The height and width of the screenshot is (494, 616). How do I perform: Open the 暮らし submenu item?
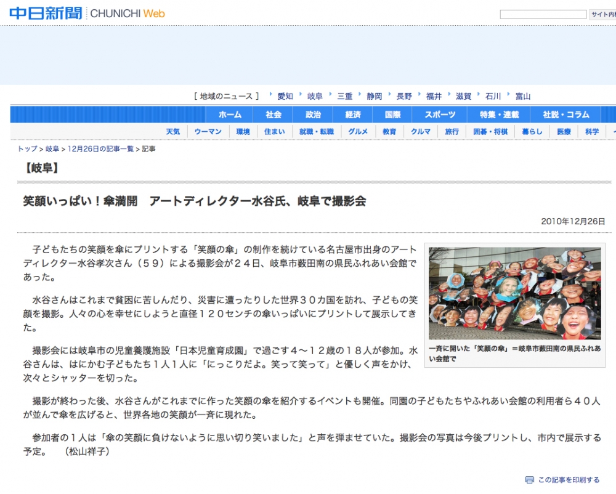[x=532, y=132]
